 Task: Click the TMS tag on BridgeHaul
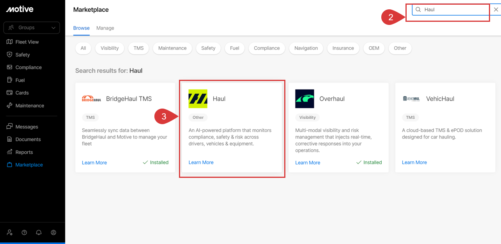[90, 118]
